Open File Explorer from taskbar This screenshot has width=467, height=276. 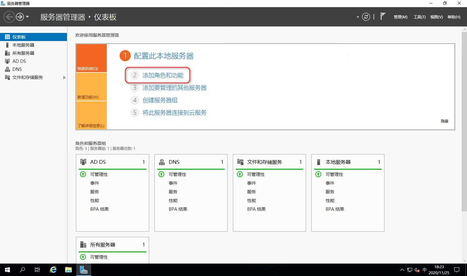click(x=68, y=270)
